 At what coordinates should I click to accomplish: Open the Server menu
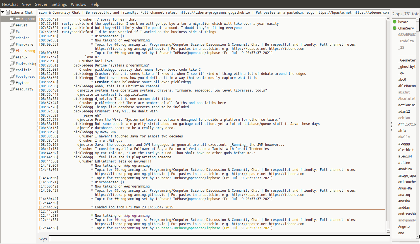coord(41,4)
